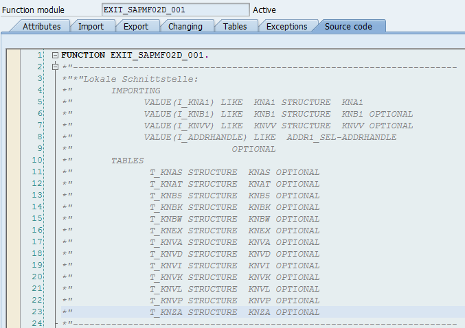465x328 pixels.
Task: Click the 'Function module' label
Action: point(33,10)
